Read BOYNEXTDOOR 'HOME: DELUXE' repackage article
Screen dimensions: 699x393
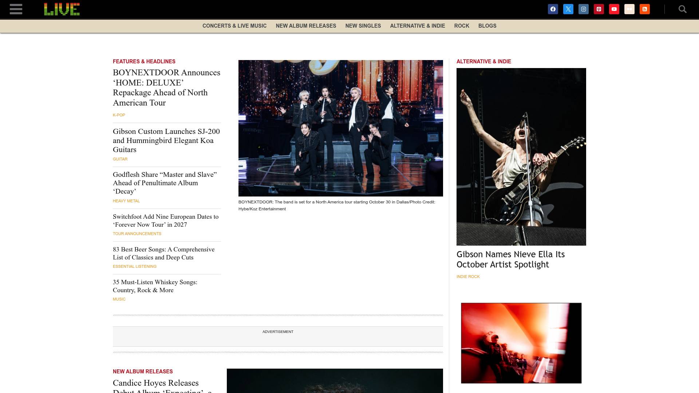coord(166,88)
